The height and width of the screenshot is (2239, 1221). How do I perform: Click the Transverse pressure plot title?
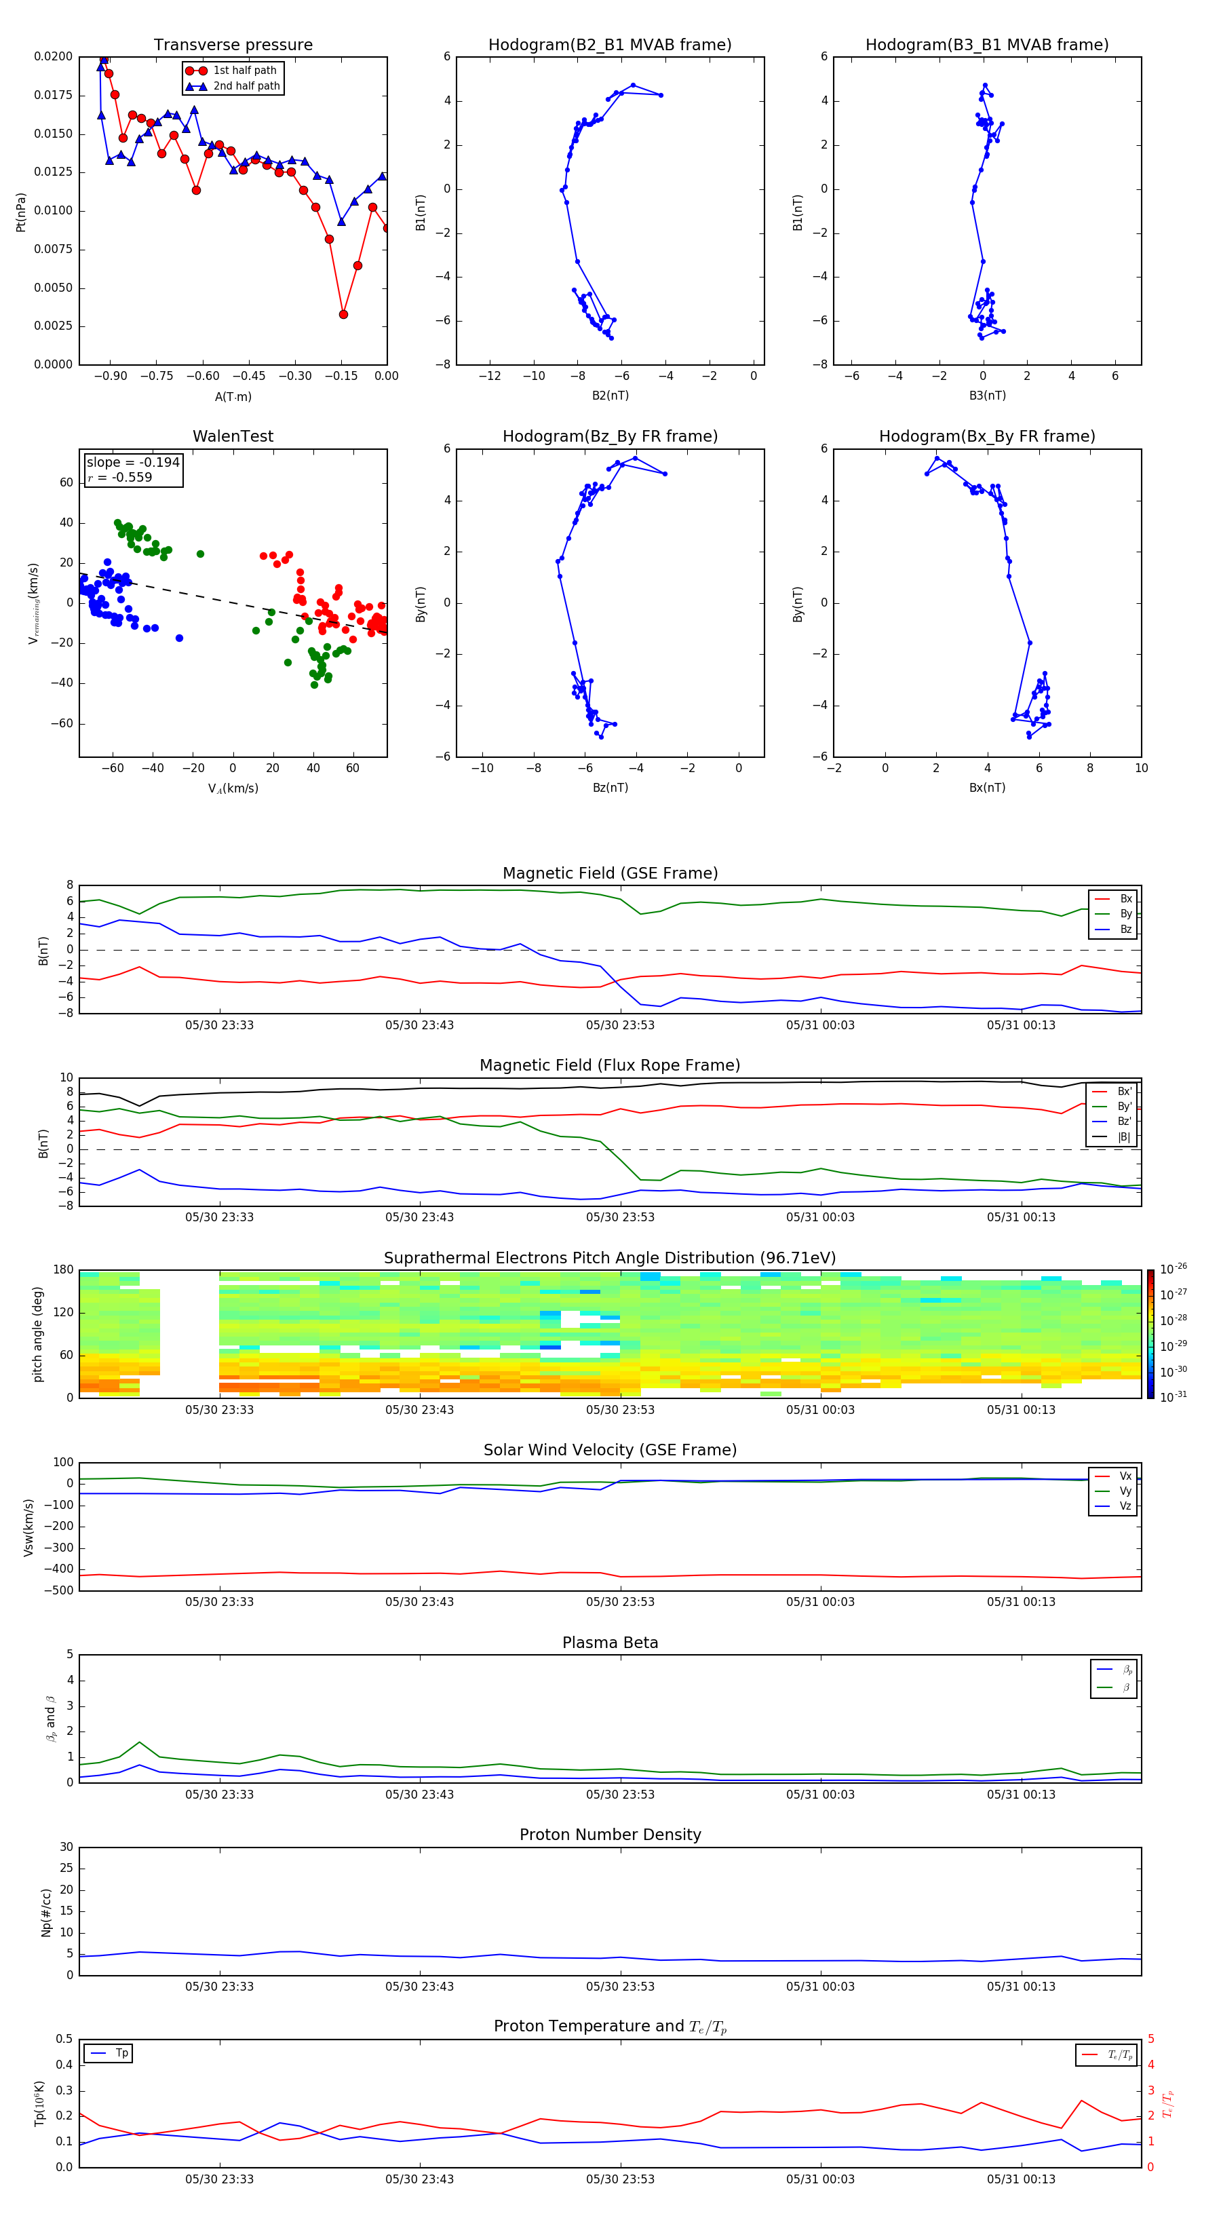point(233,44)
